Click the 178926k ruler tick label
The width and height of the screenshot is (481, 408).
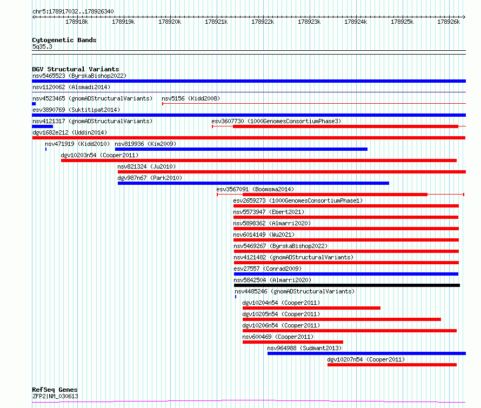(x=449, y=22)
